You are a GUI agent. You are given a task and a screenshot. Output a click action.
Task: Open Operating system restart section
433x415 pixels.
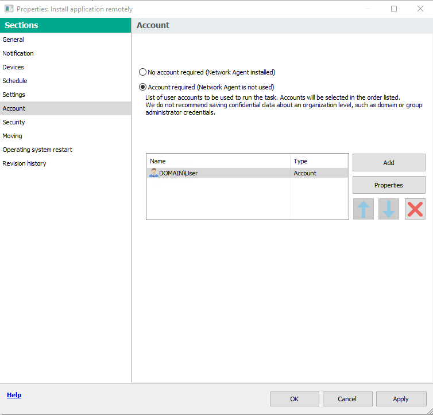point(65,150)
